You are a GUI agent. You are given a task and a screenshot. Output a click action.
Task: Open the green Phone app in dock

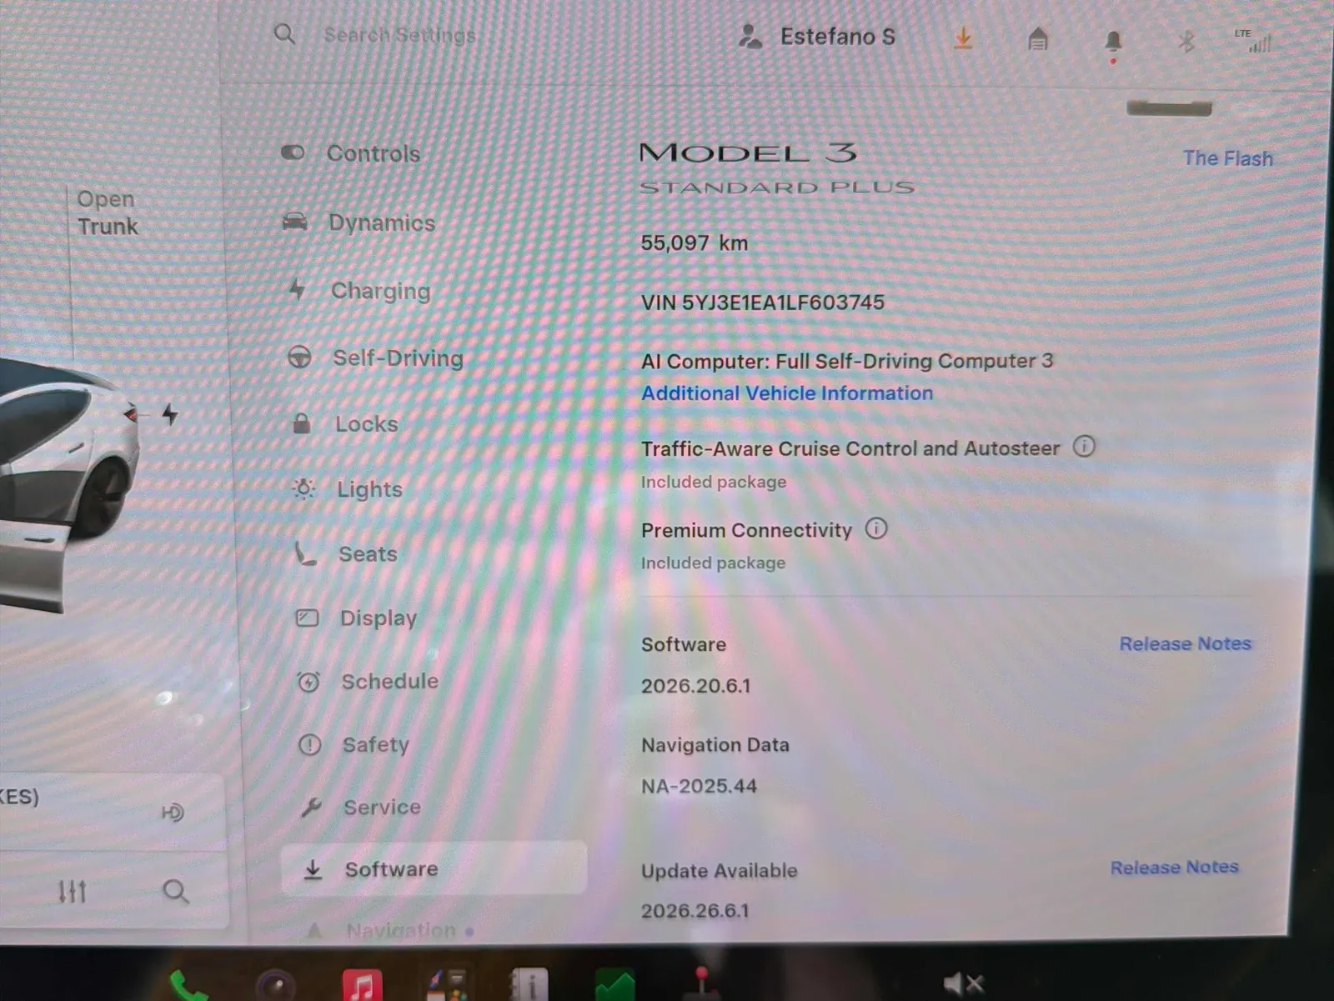[x=188, y=987]
